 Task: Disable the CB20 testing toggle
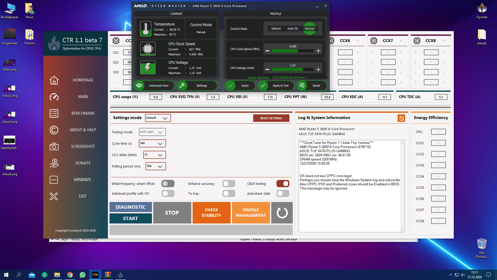tap(283, 184)
